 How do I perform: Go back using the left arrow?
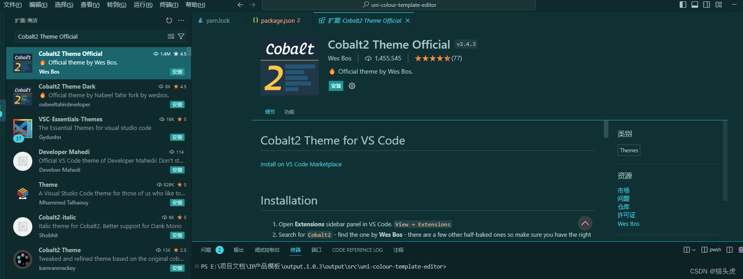[241, 5]
